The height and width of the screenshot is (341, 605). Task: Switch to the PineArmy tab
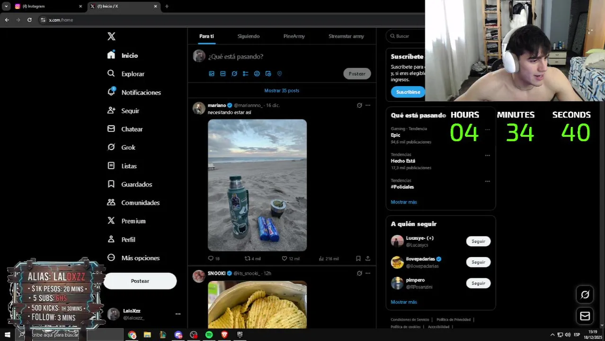(x=294, y=36)
